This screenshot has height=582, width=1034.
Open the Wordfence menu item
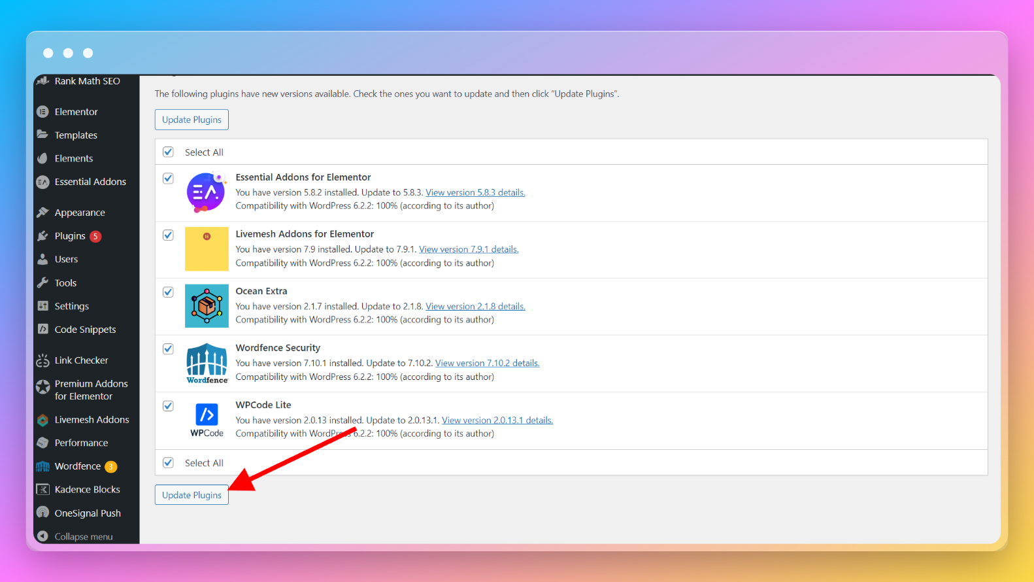coord(78,466)
